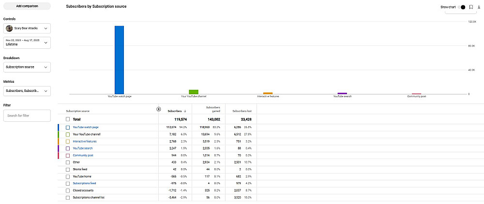Click the blue YouTube watch page bar
484x204 pixels.
119,60
